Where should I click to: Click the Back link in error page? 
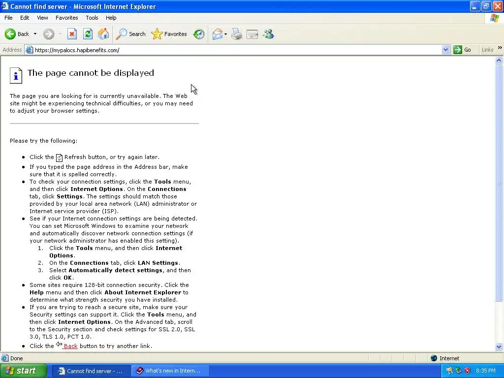pyautogui.click(x=70, y=346)
